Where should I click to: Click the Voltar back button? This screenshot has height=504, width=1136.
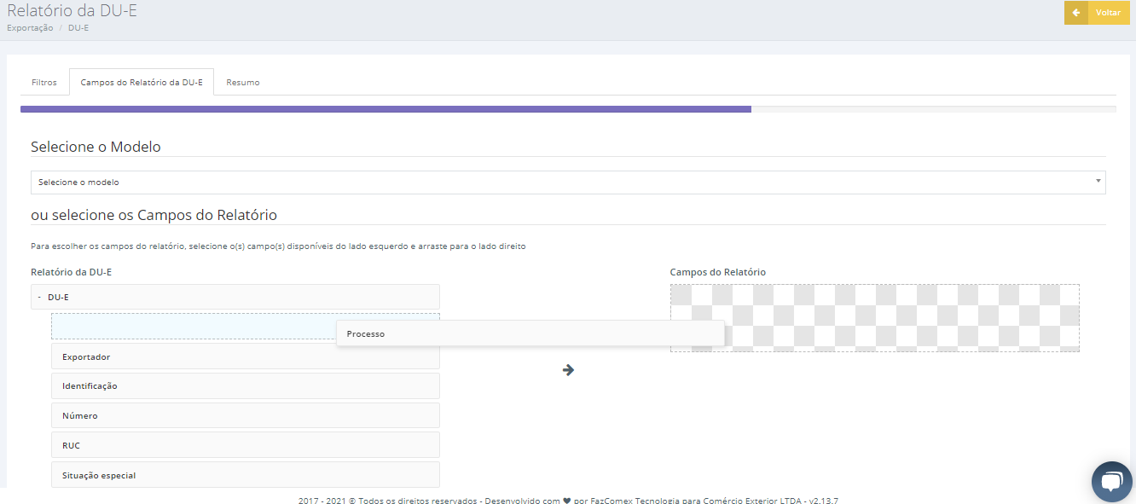tap(1097, 13)
